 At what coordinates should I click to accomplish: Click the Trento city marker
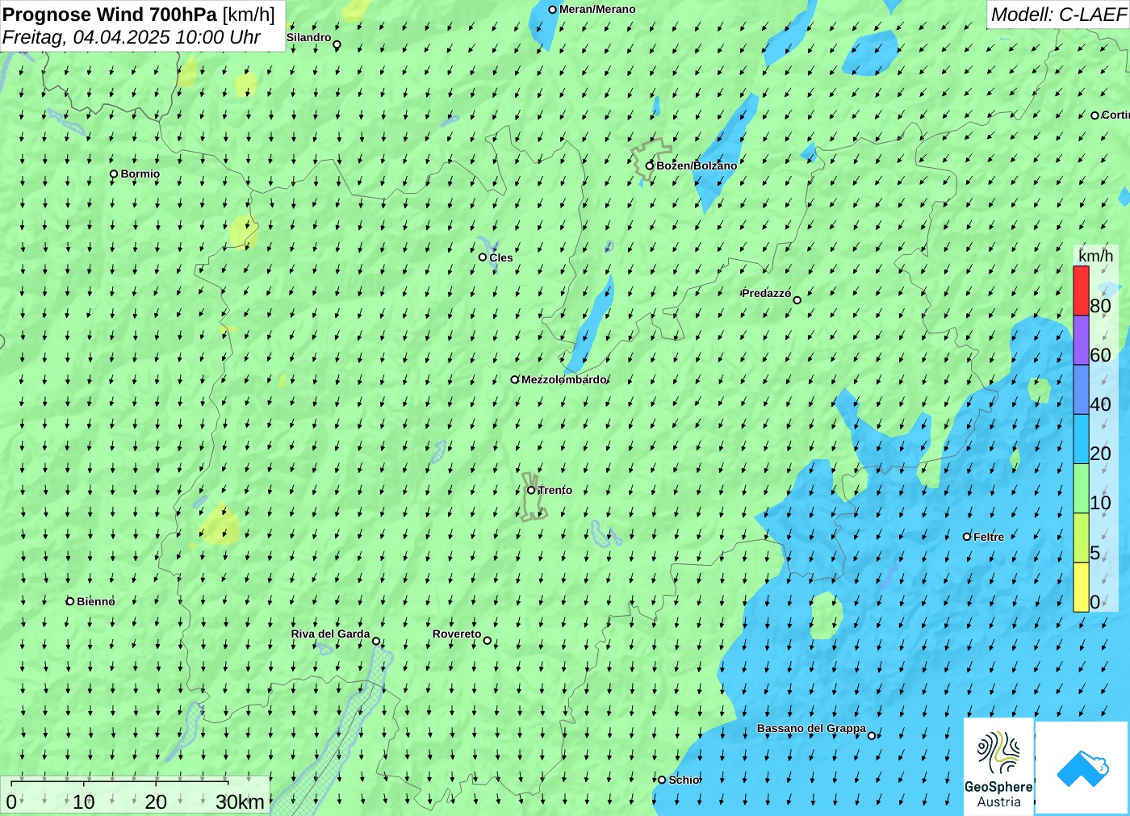tap(531, 490)
